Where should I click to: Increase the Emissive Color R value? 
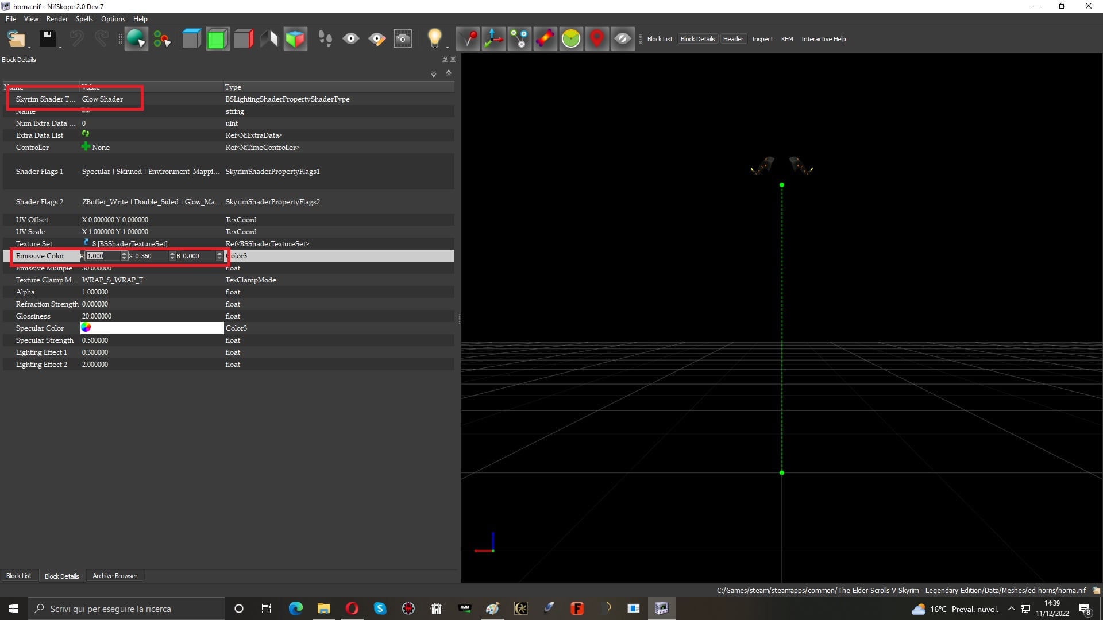[124, 254]
